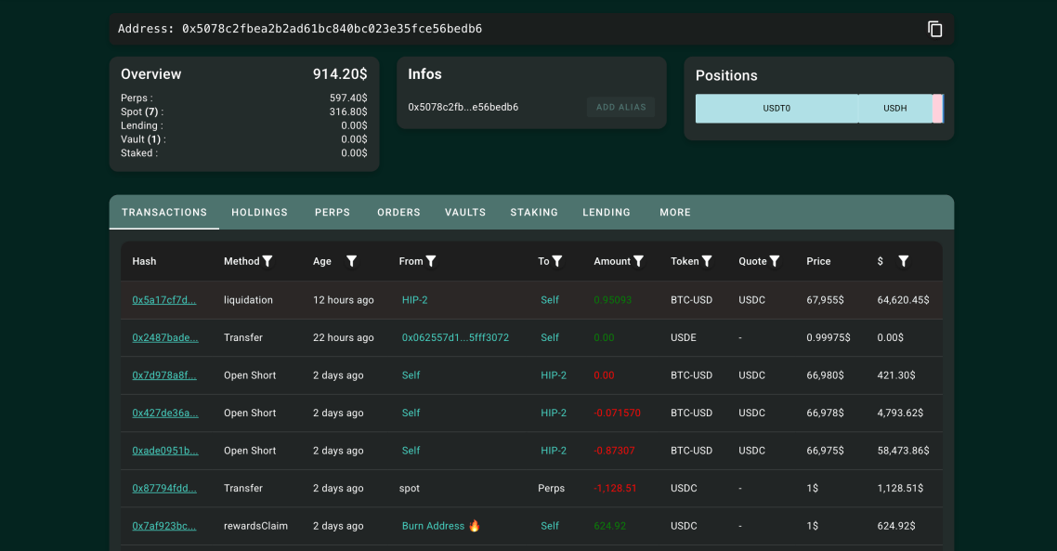
Task: Filter transactions by Method column
Action: (268, 262)
